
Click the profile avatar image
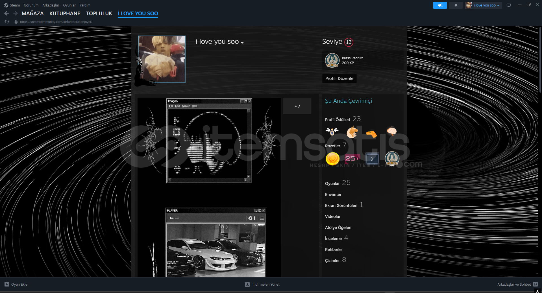point(162,59)
